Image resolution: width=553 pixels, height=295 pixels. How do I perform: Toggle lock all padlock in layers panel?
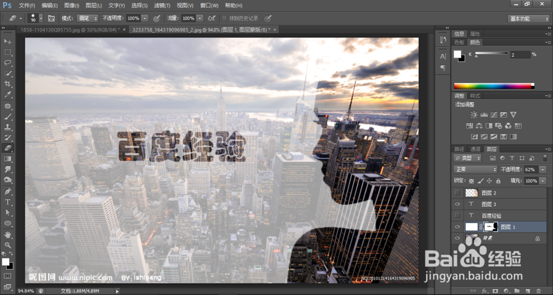click(498, 181)
